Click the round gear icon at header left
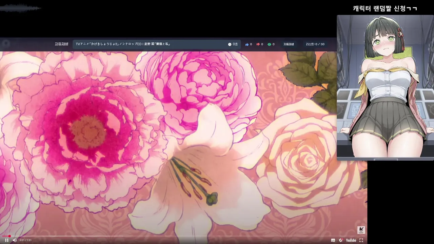 (6, 43)
